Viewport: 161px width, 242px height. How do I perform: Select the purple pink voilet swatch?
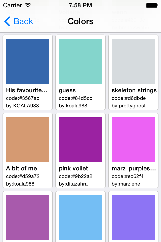pyautogui.click(x=80, y=139)
